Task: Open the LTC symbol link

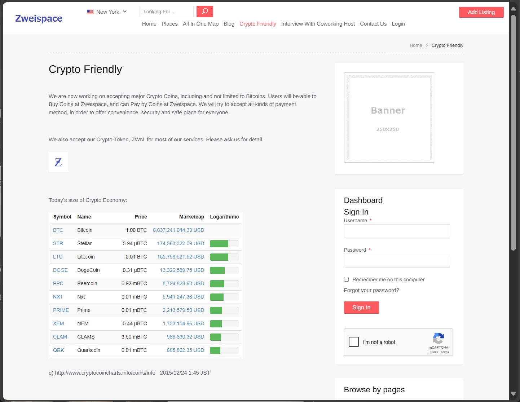Action: 58,257
